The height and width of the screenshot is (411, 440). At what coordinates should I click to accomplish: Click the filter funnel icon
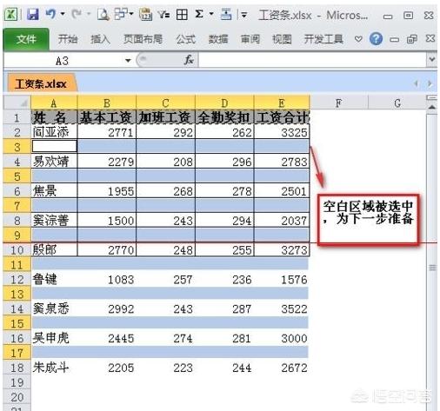163,14
